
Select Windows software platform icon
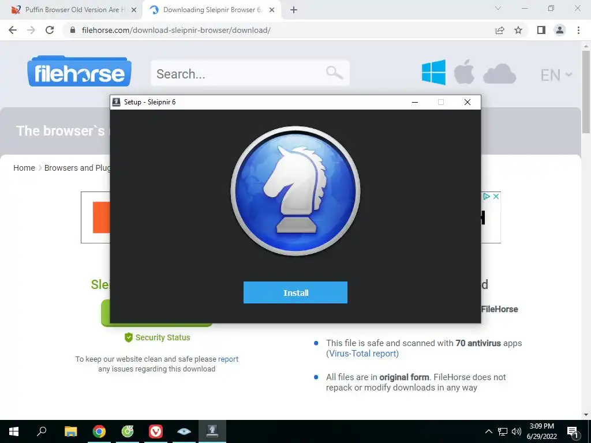click(433, 72)
